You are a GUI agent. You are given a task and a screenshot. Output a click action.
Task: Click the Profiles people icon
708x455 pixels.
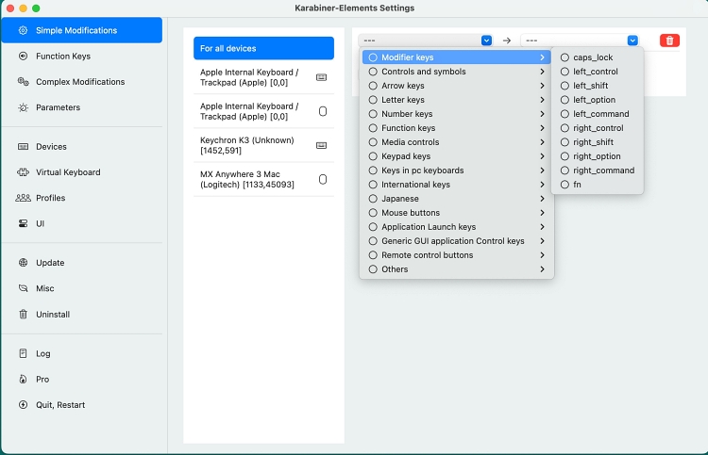point(23,198)
